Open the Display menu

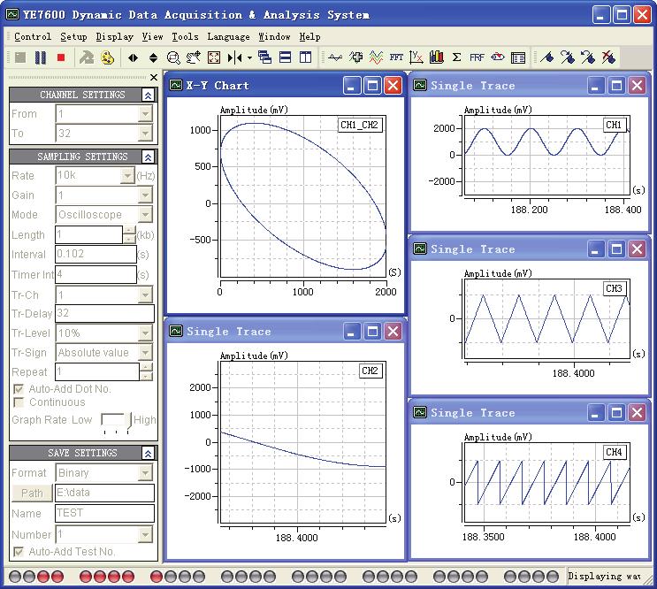click(114, 37)
